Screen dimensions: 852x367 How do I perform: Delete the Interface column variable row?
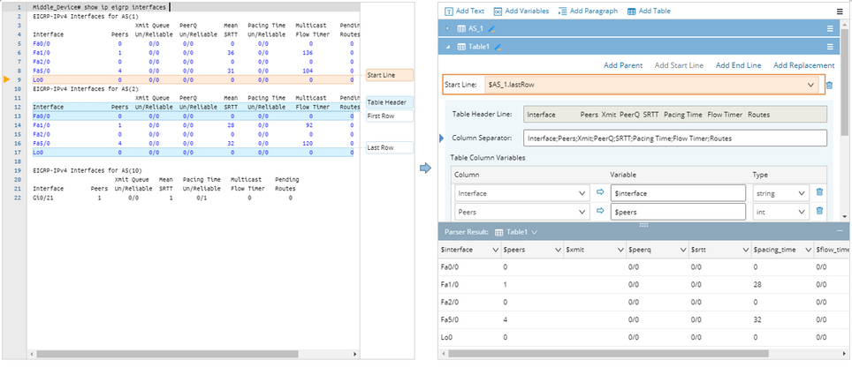(x=819, y=192)
